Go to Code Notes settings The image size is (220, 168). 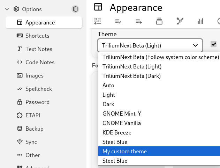coord(40,62)
